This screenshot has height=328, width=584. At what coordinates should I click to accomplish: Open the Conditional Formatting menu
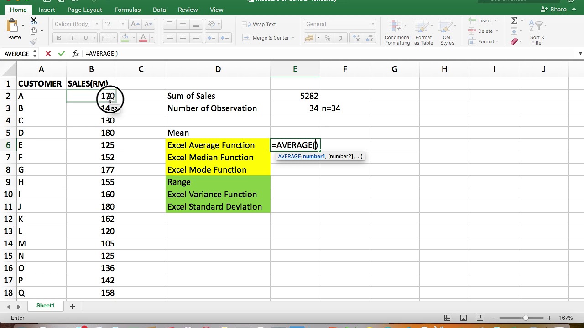point(397,32)
